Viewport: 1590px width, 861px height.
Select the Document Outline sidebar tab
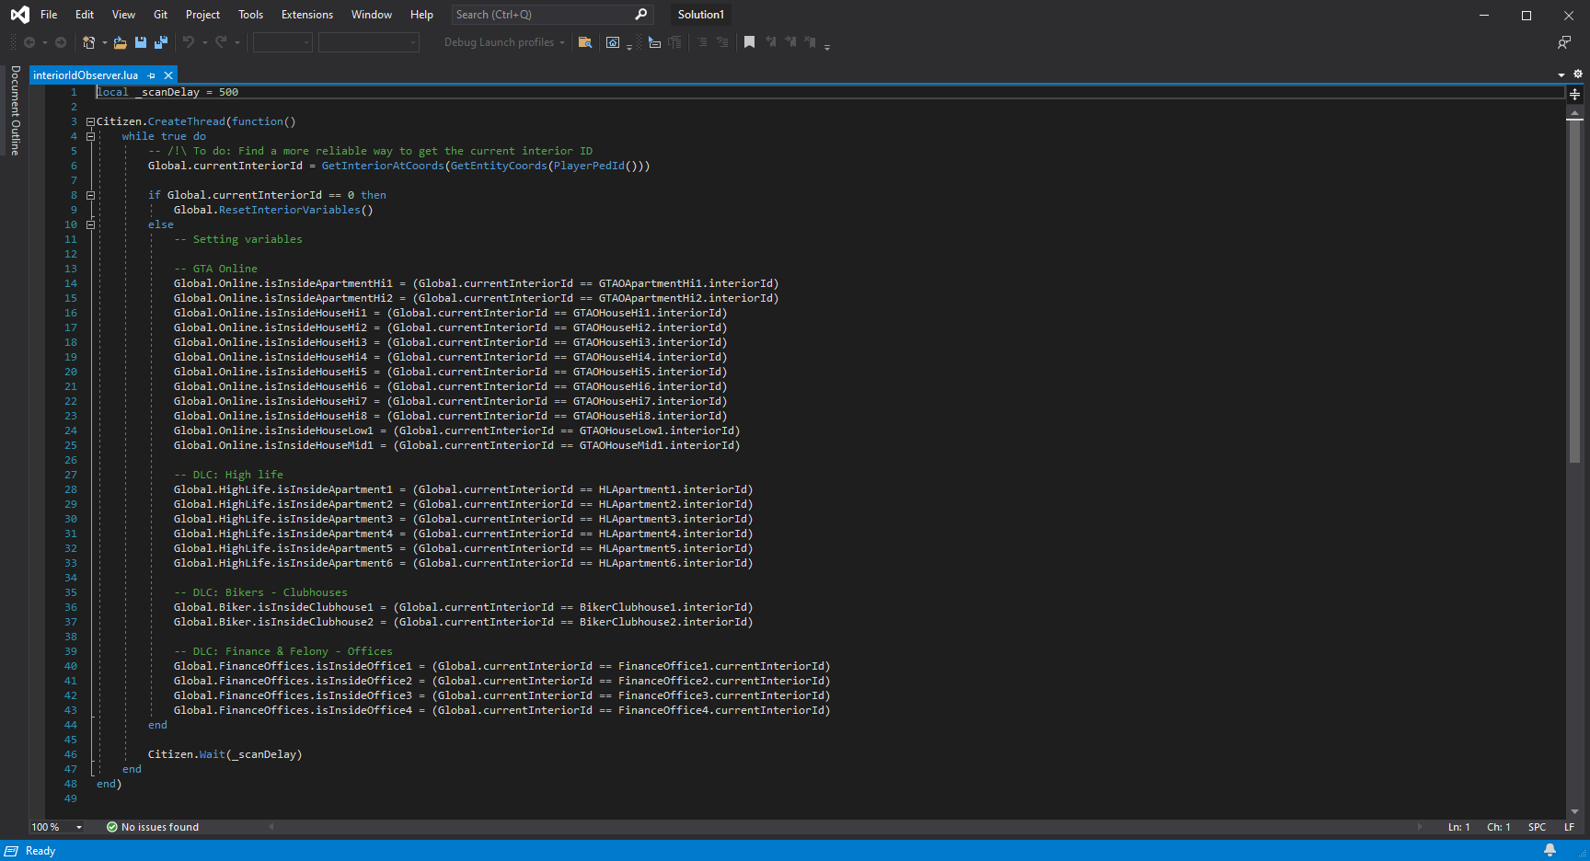[x=13, y=110]
